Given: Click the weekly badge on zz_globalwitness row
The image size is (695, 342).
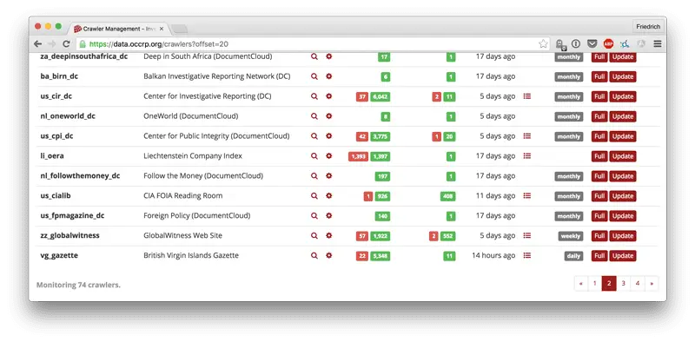Looking at the screenshot, I should (571, 236).
